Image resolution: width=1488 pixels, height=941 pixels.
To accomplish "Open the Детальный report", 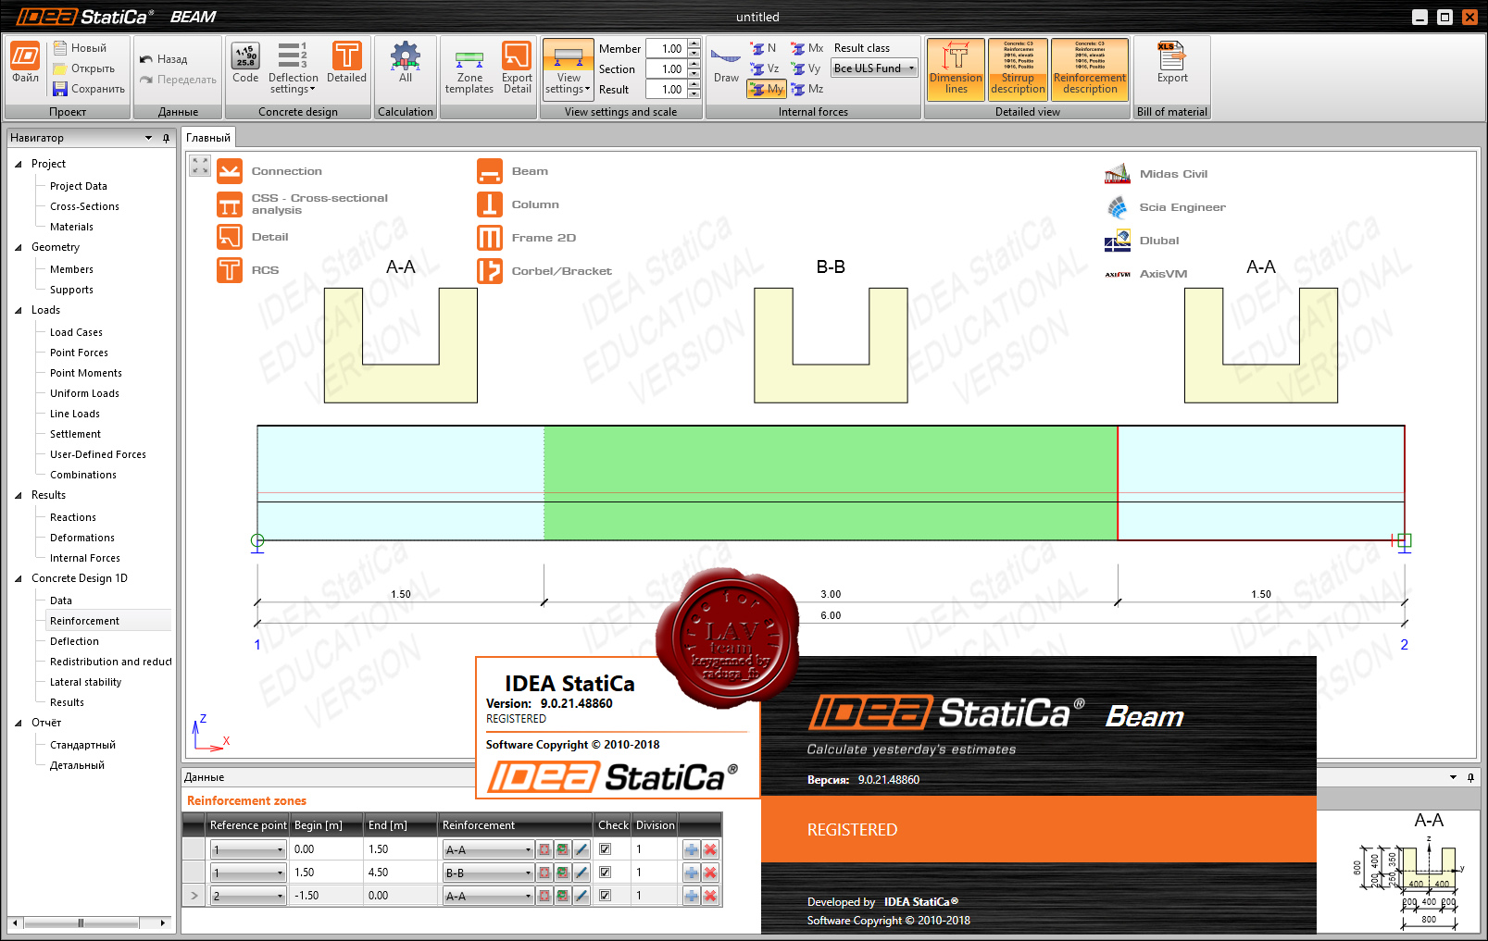I will point(77,765).
